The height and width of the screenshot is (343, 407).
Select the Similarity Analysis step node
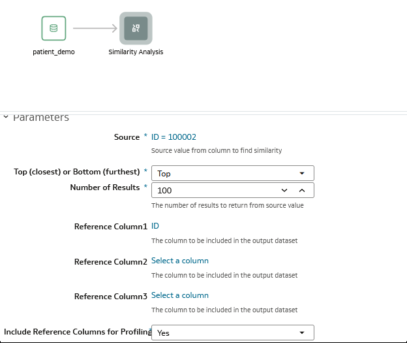click(x=136, y=28)
